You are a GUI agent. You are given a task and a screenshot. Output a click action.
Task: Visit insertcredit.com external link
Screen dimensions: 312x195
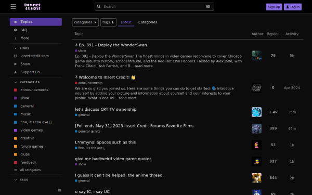tap(35, 56)
